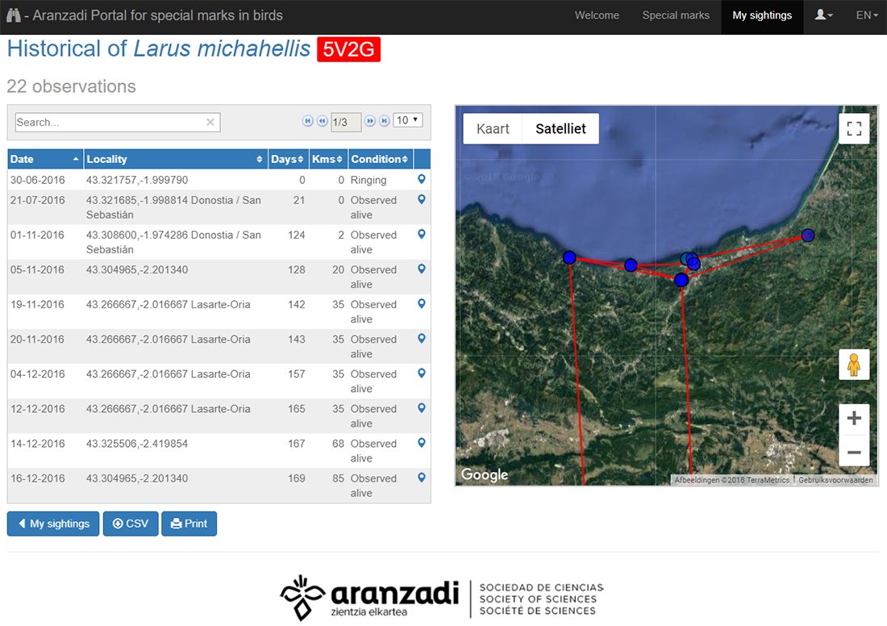The width and height of the screenshot is (887, 626).
Task: Download observations as CSV
Action: (x=131, y=524)
